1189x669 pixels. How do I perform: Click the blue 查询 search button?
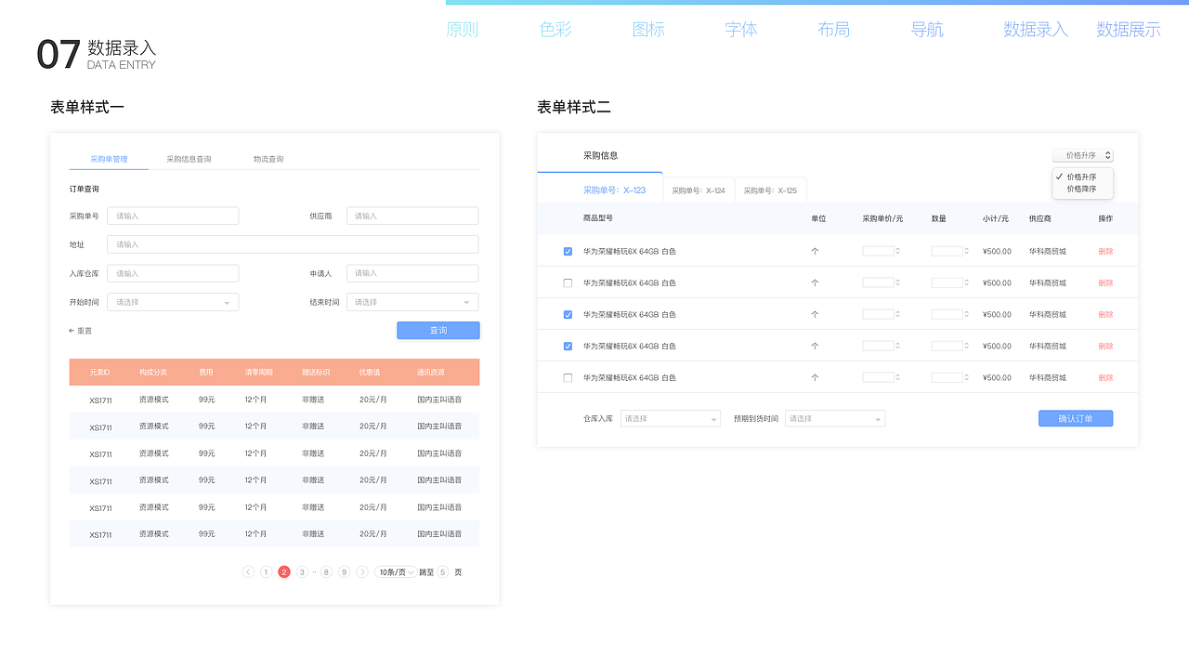438,331
